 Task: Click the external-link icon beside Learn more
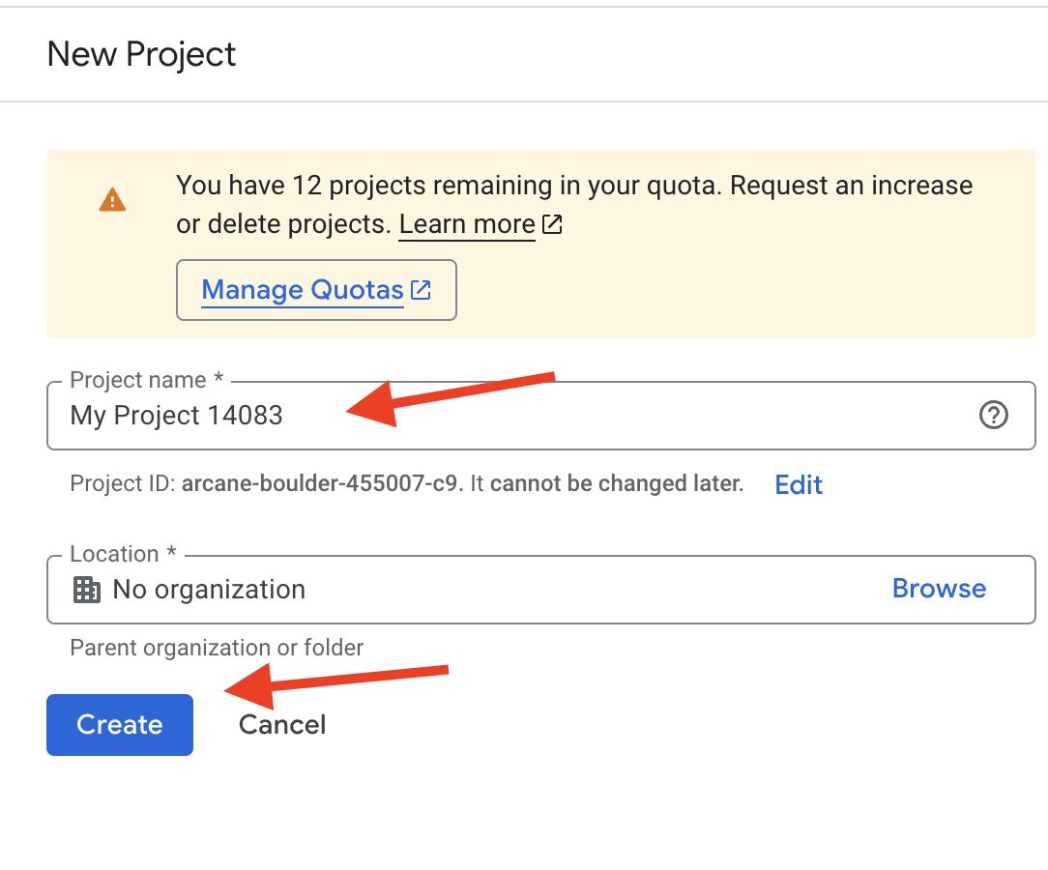552,224
